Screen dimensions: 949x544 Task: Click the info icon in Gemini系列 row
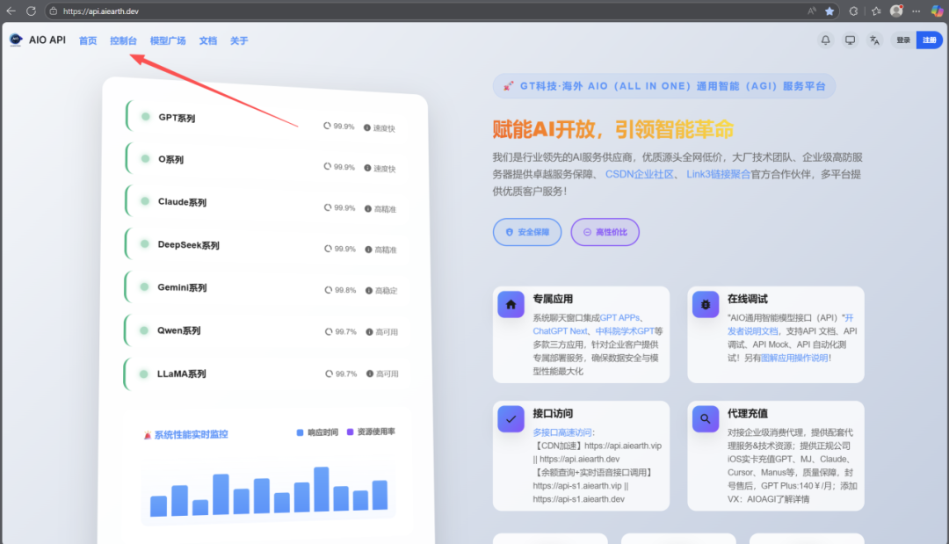pyautogui.click(x=368, y=291)
